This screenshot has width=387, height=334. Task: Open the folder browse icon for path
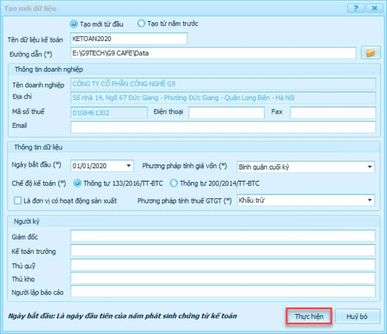[x=371, y=52]
